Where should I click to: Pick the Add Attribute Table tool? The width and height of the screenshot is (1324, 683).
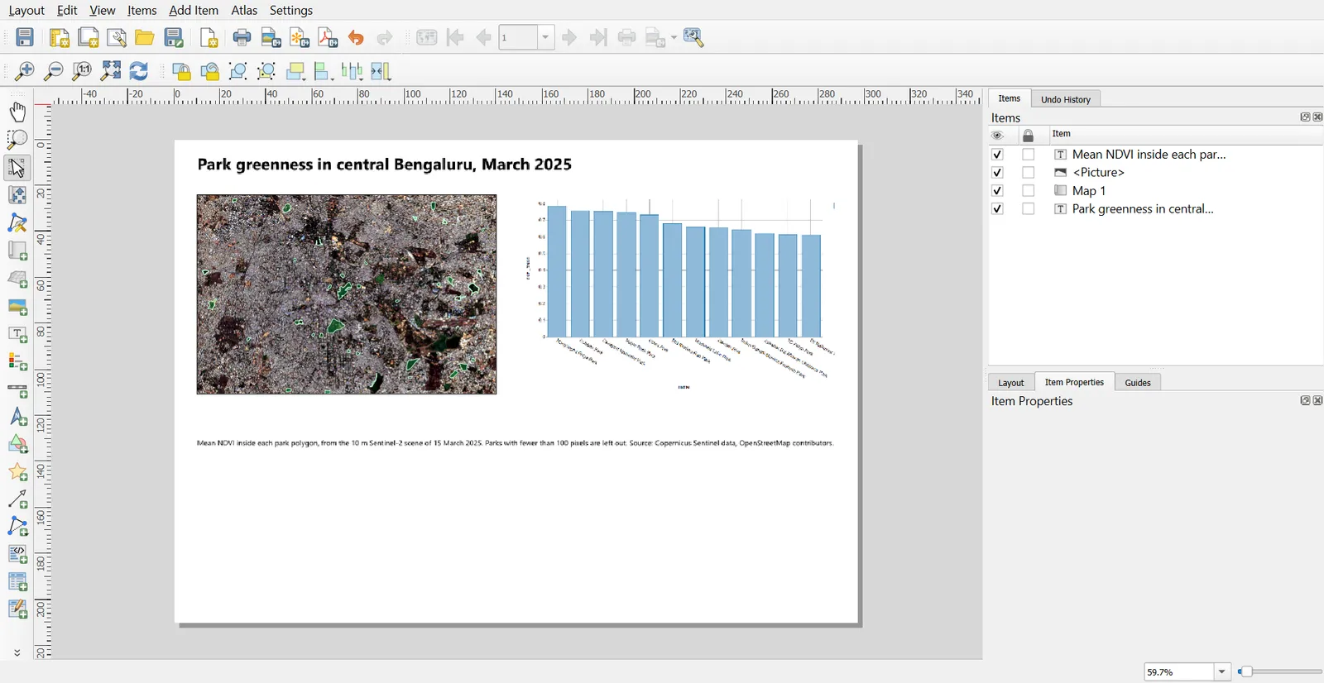[17, 582]
